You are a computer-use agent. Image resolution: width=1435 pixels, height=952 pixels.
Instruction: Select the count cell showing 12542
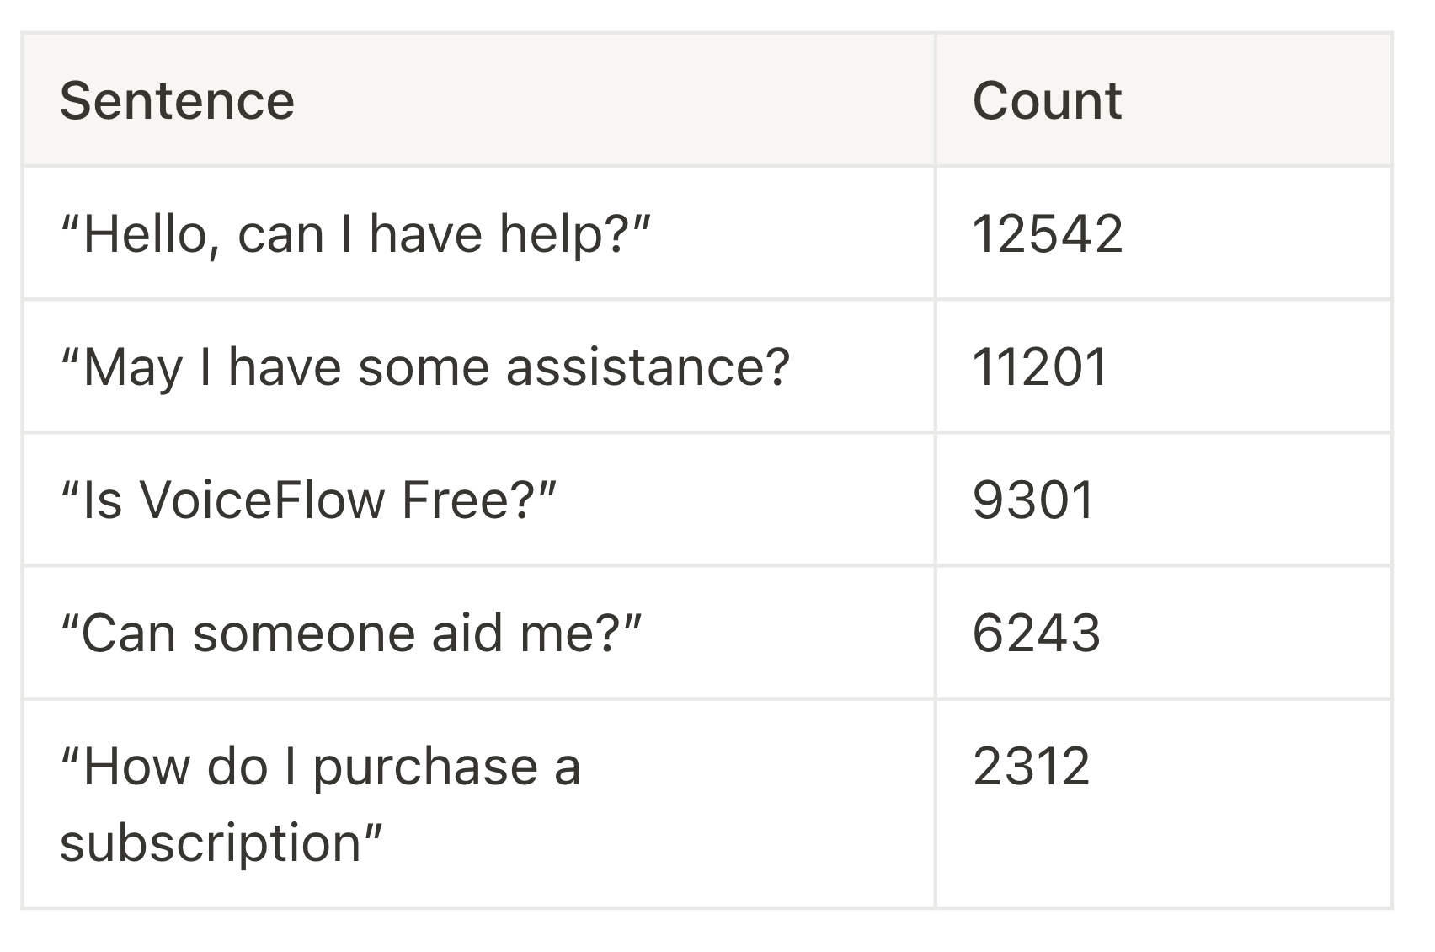point(1047,233)
